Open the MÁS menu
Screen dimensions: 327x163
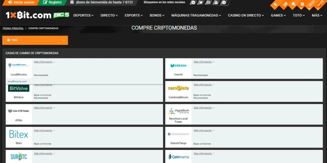tap(317, 15)
